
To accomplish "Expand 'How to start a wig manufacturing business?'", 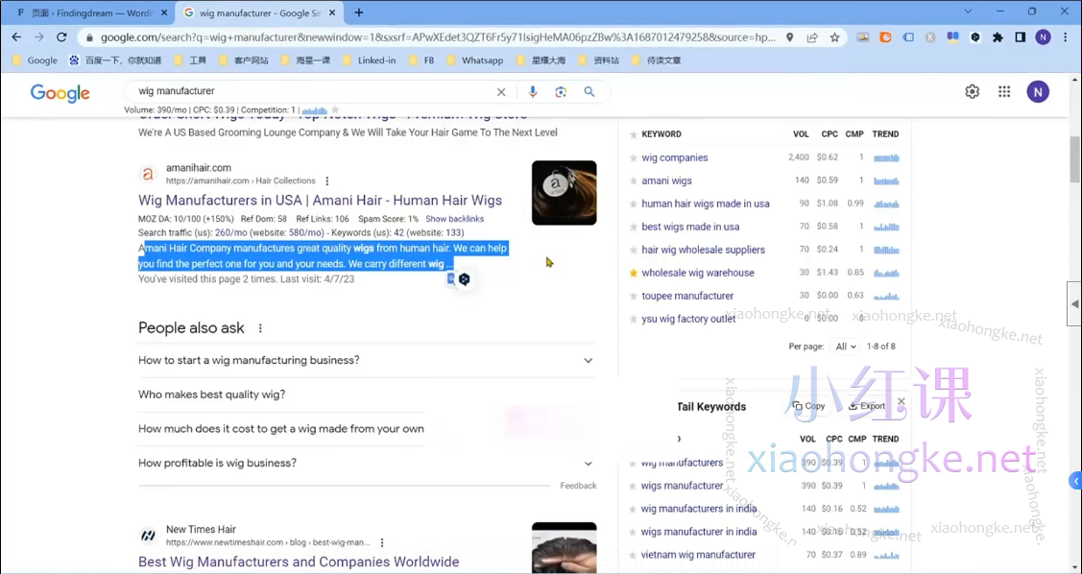I will tap(588, 361).
